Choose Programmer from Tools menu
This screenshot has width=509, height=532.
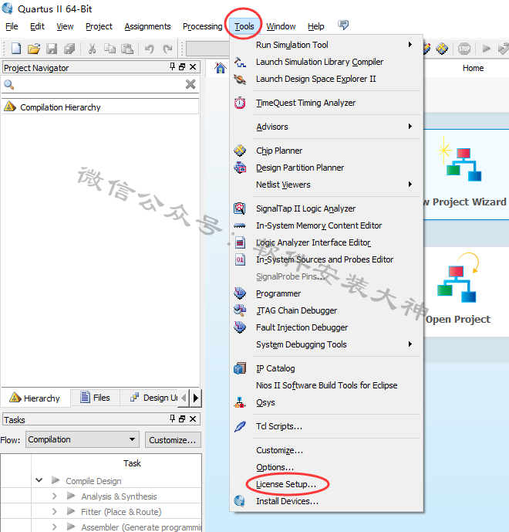point(326,293)
